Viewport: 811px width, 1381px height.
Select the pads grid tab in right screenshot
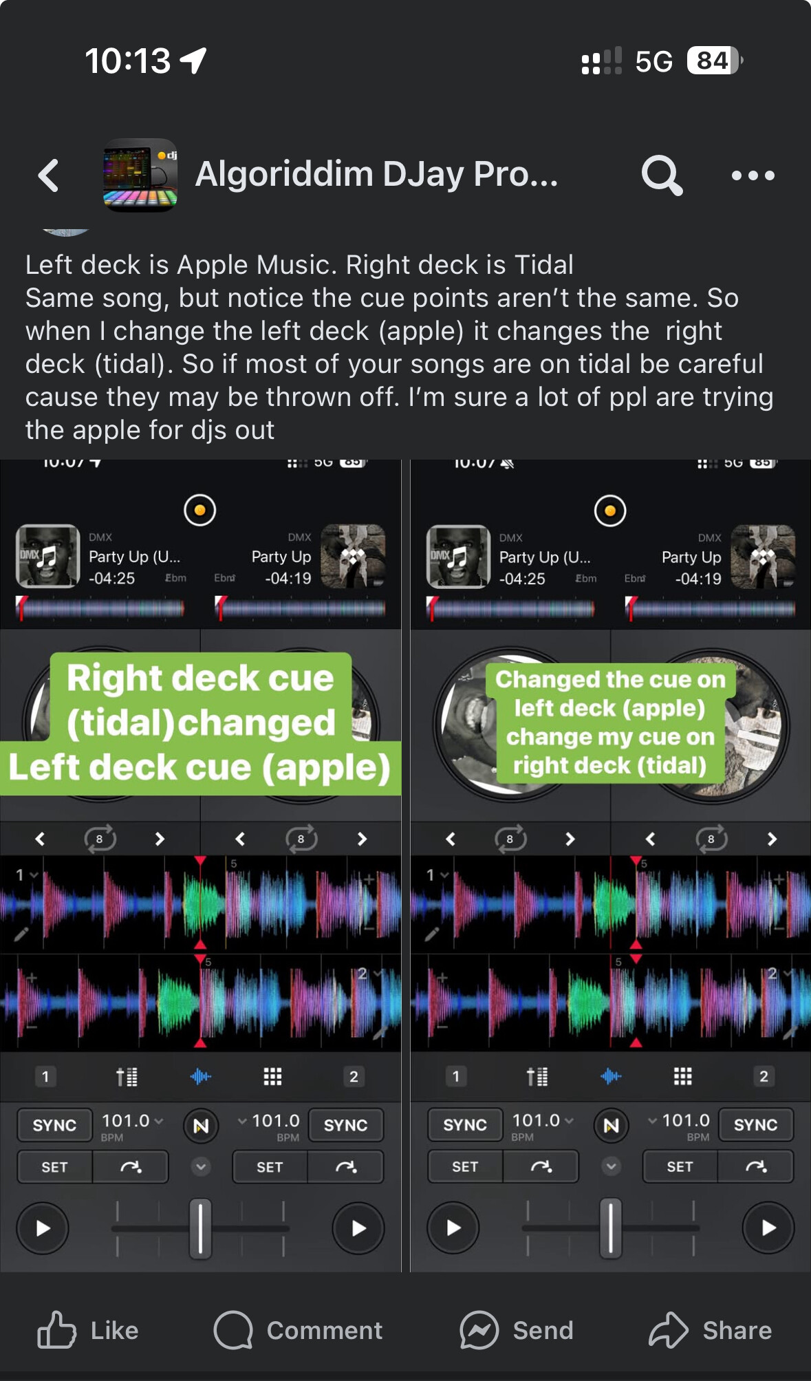pyautogui.click(x=682, y=1075)
